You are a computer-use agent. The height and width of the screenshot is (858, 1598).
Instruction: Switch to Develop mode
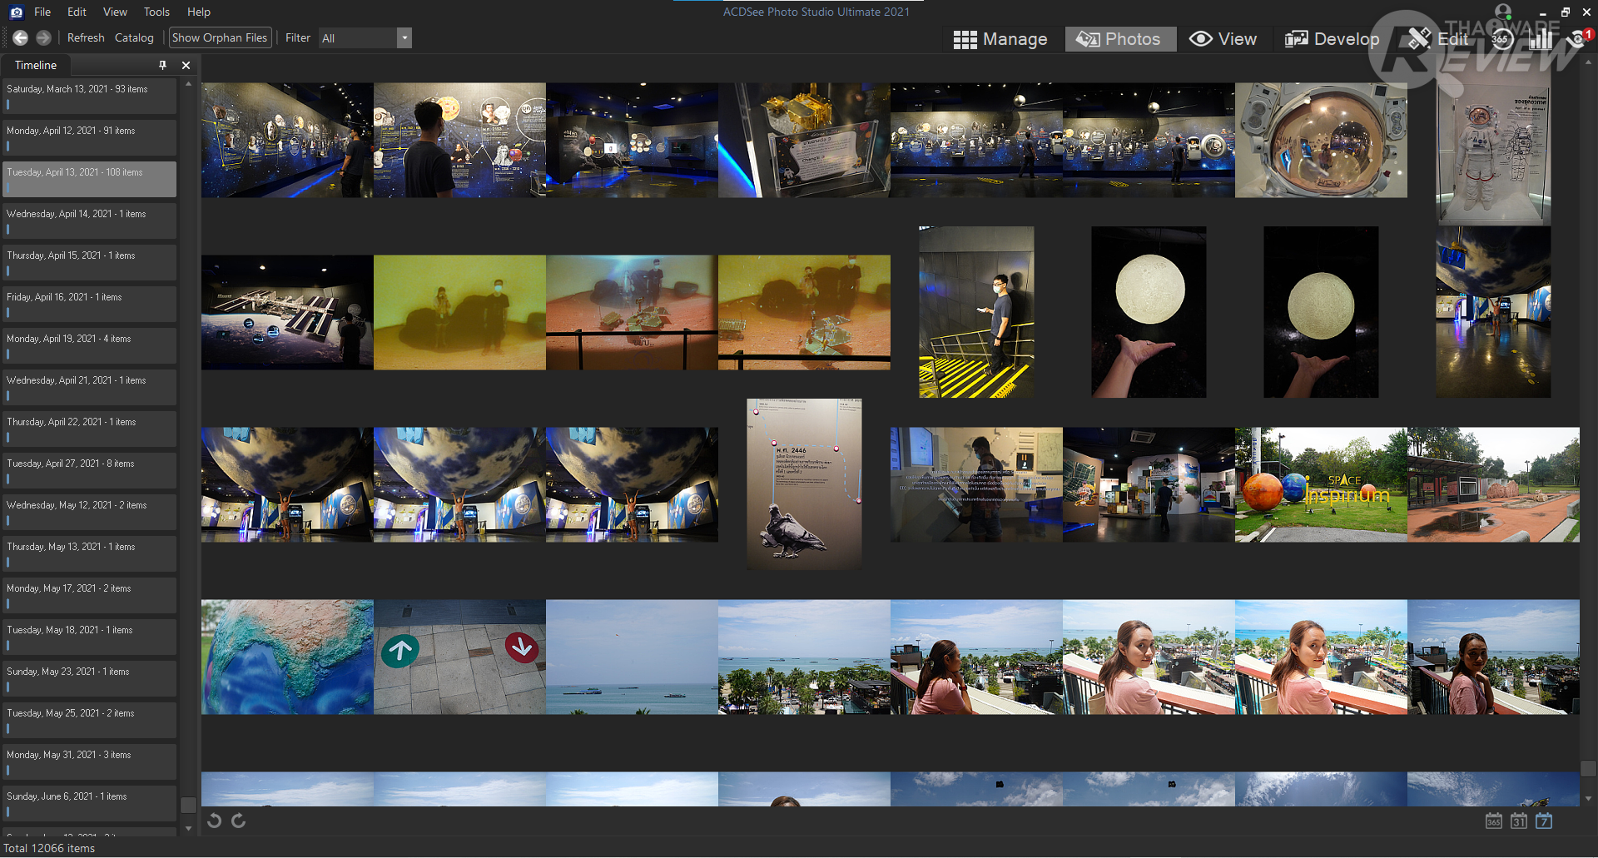point(1332,39)
